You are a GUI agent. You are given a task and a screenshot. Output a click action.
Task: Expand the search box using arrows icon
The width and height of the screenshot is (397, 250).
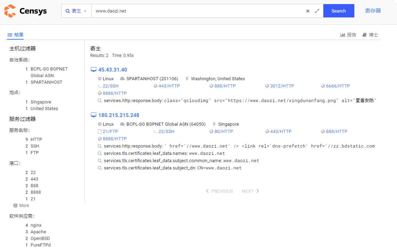tap(317, 11)
